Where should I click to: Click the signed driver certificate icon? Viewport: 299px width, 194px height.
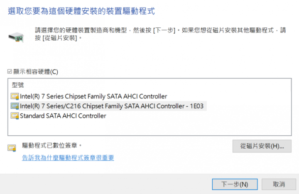tap(12, 148)
